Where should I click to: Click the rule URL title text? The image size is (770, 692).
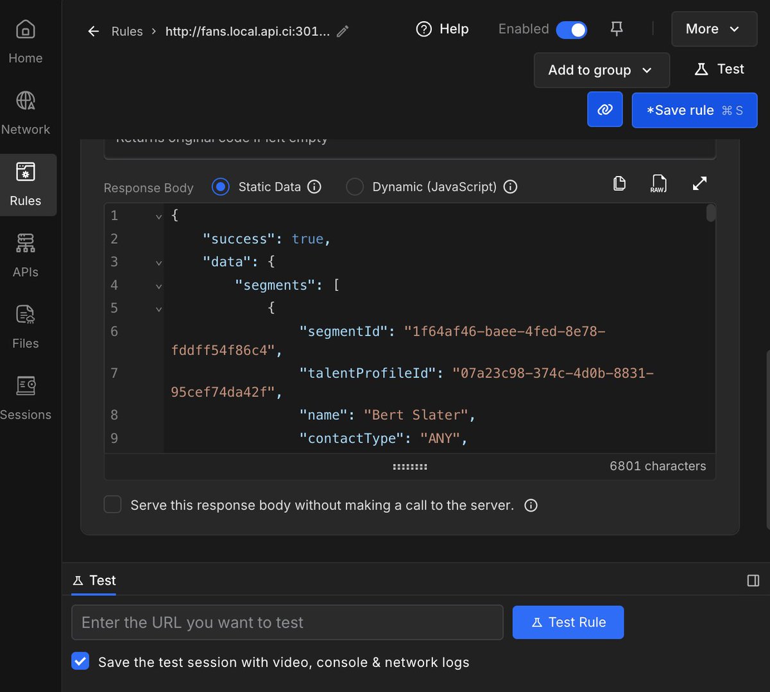(x=248, y=31)
